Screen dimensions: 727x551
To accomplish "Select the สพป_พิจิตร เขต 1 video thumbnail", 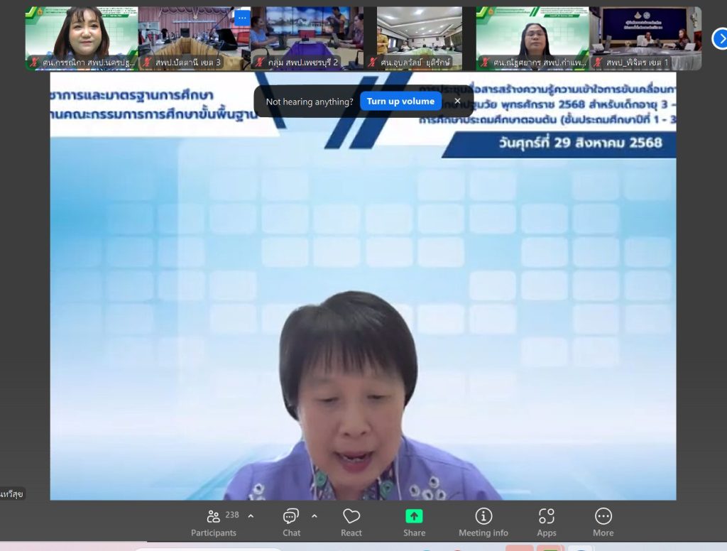I will [x=645, y=36].
